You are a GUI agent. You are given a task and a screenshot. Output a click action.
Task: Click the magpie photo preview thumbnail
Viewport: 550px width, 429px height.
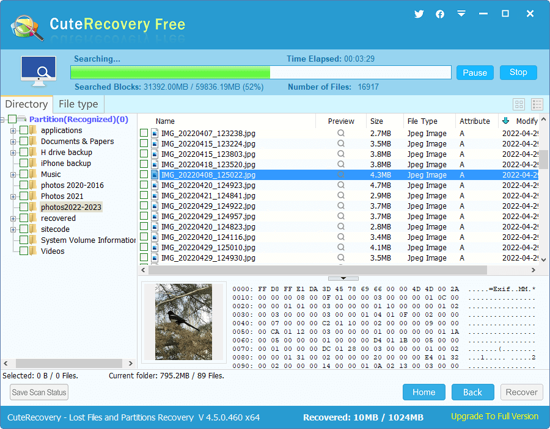[183, 321]
